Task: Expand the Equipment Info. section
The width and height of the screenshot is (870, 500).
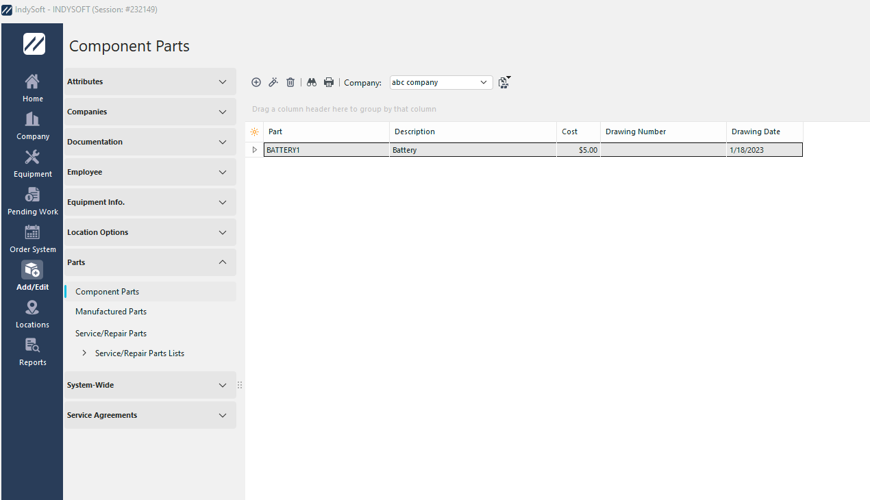Action: click(150, 202)
